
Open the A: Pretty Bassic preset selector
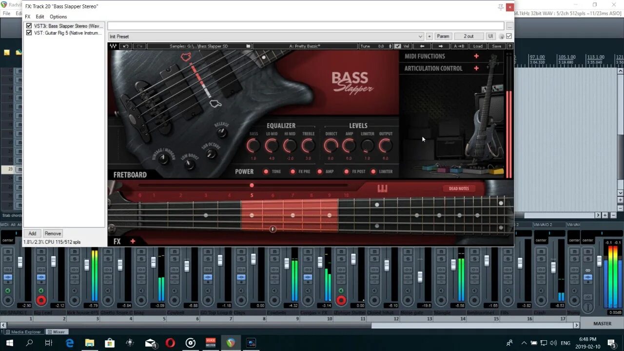pos(305,46)
